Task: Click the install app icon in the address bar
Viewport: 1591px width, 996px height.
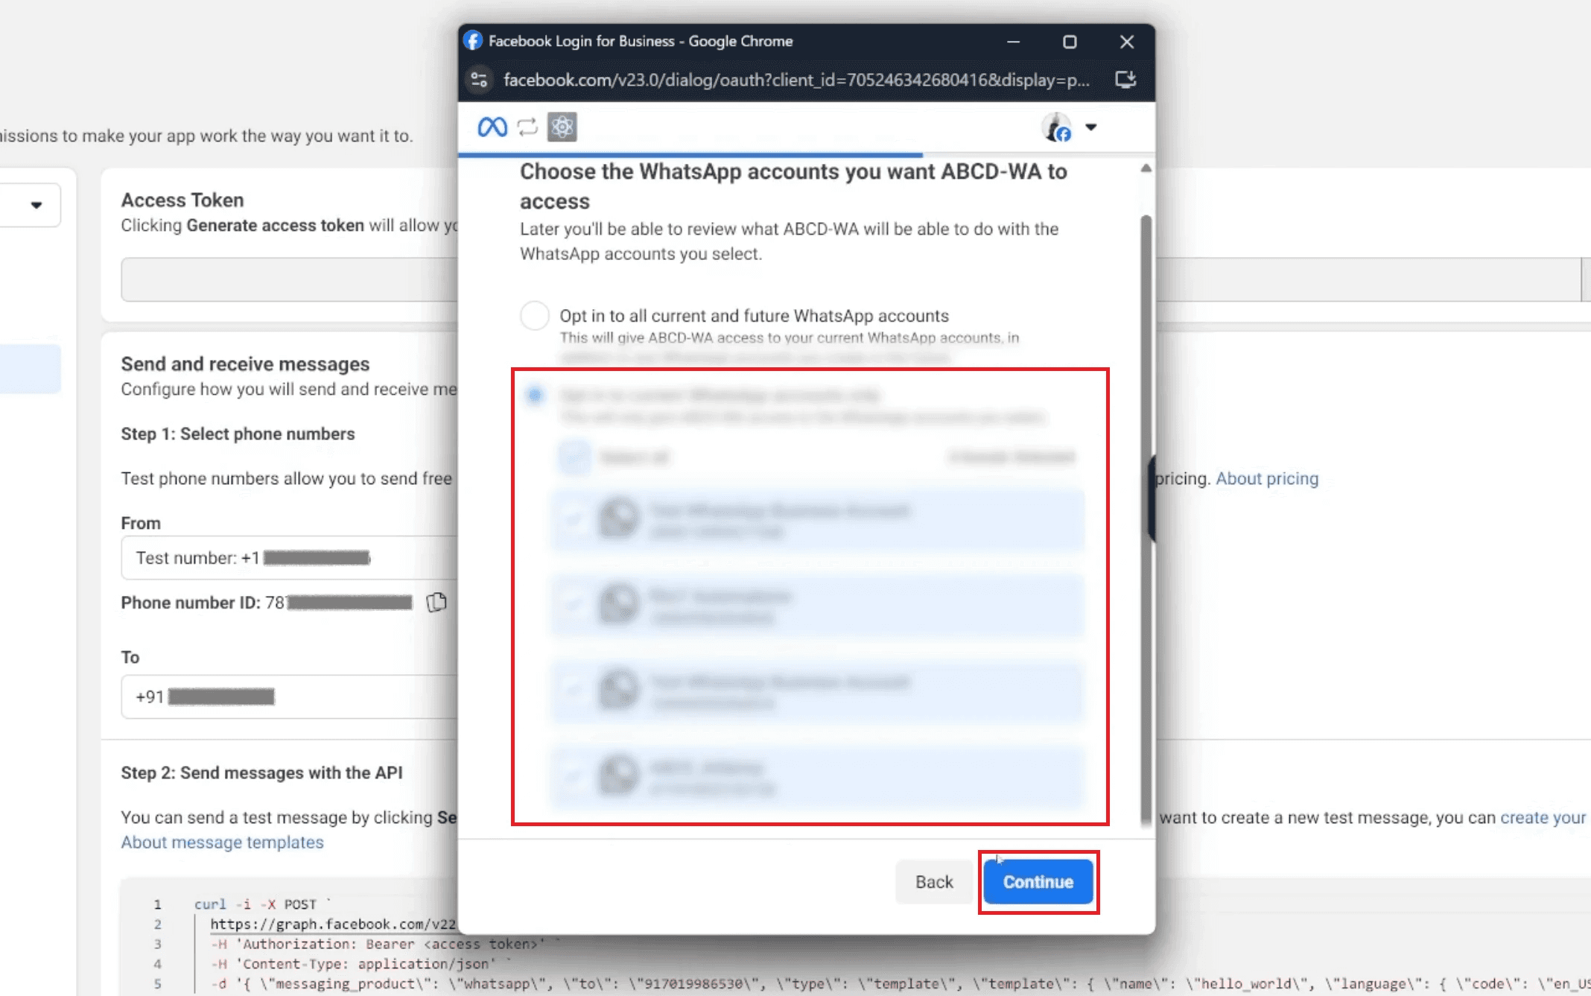Action: pyautogui.click(x=1125, y=80)
